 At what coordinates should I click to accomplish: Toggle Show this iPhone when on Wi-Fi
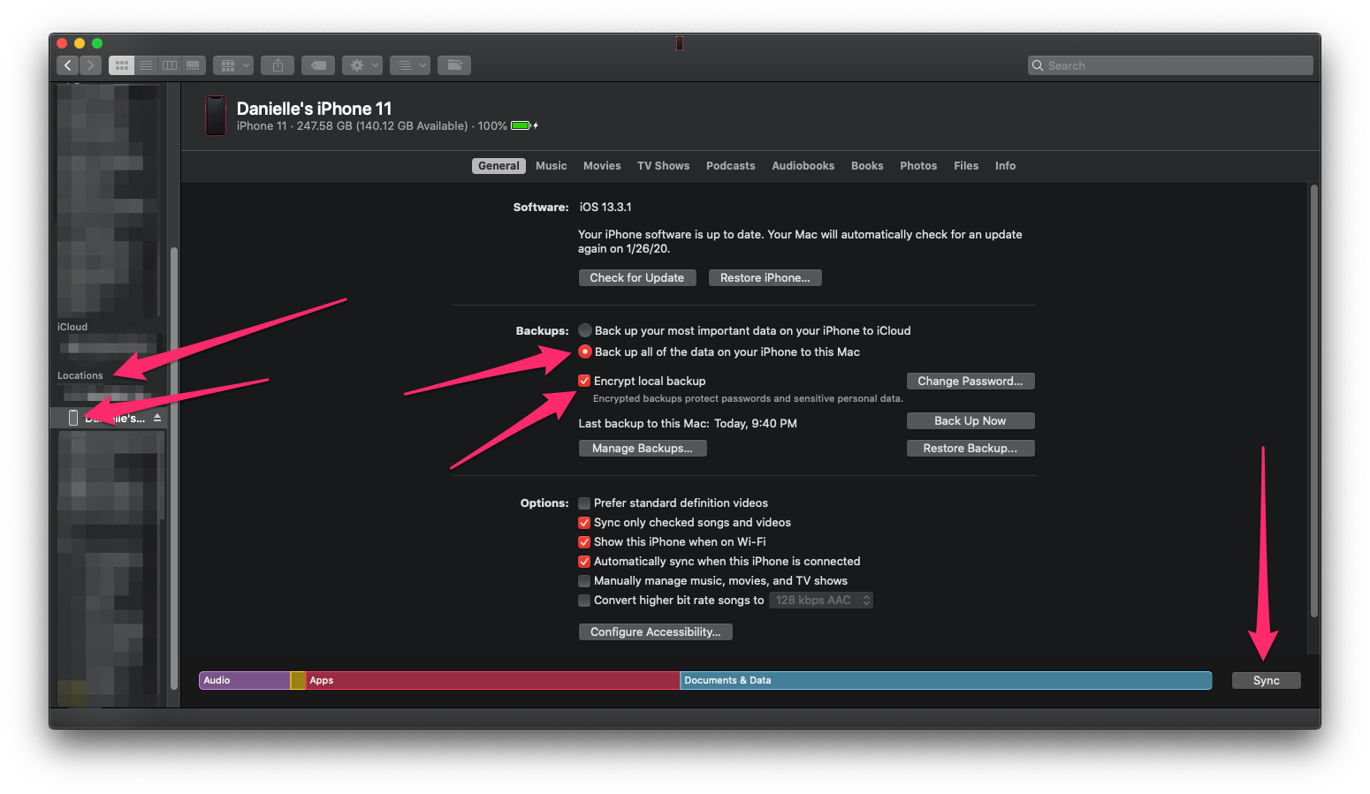click(584, 542)
